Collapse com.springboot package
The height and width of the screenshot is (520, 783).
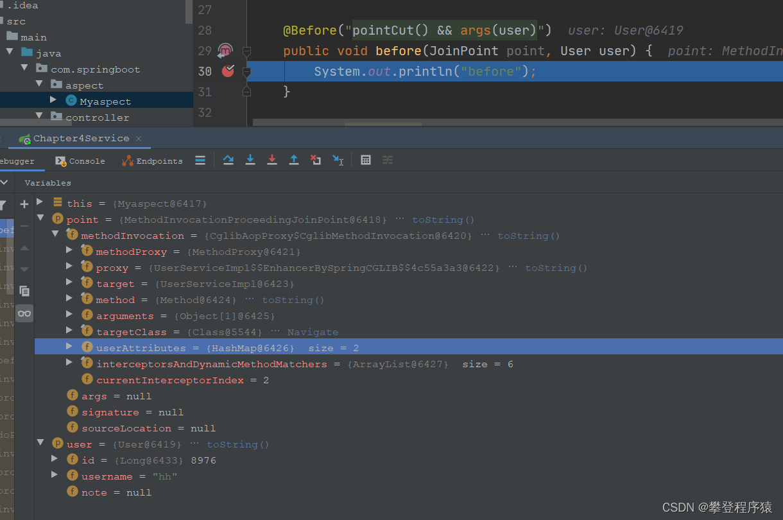(x=24, y=68)
